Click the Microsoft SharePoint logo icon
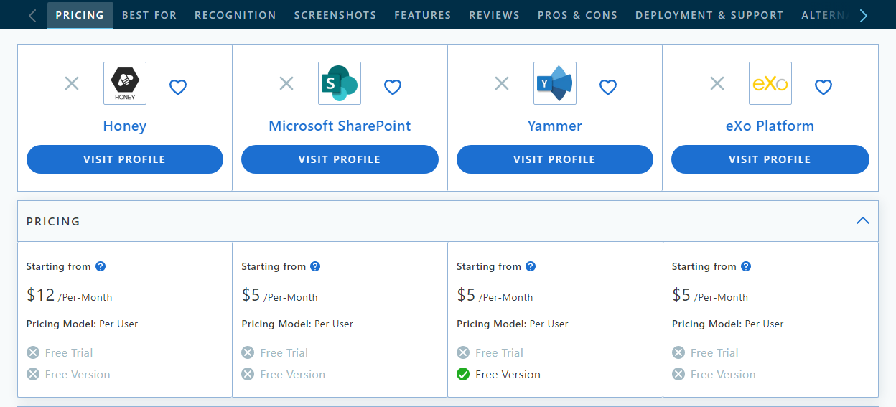The image size is (896, 407). click(x=340, y=83)
